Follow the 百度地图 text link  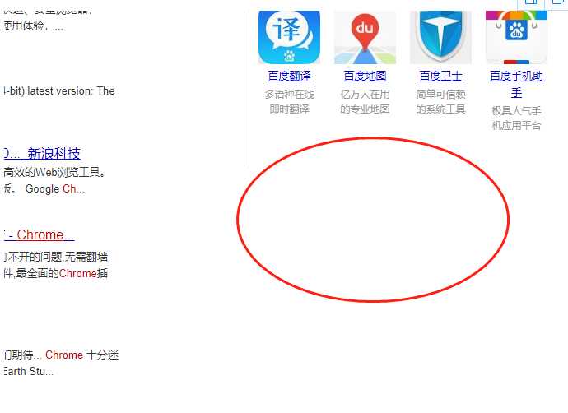click(365, 76)
